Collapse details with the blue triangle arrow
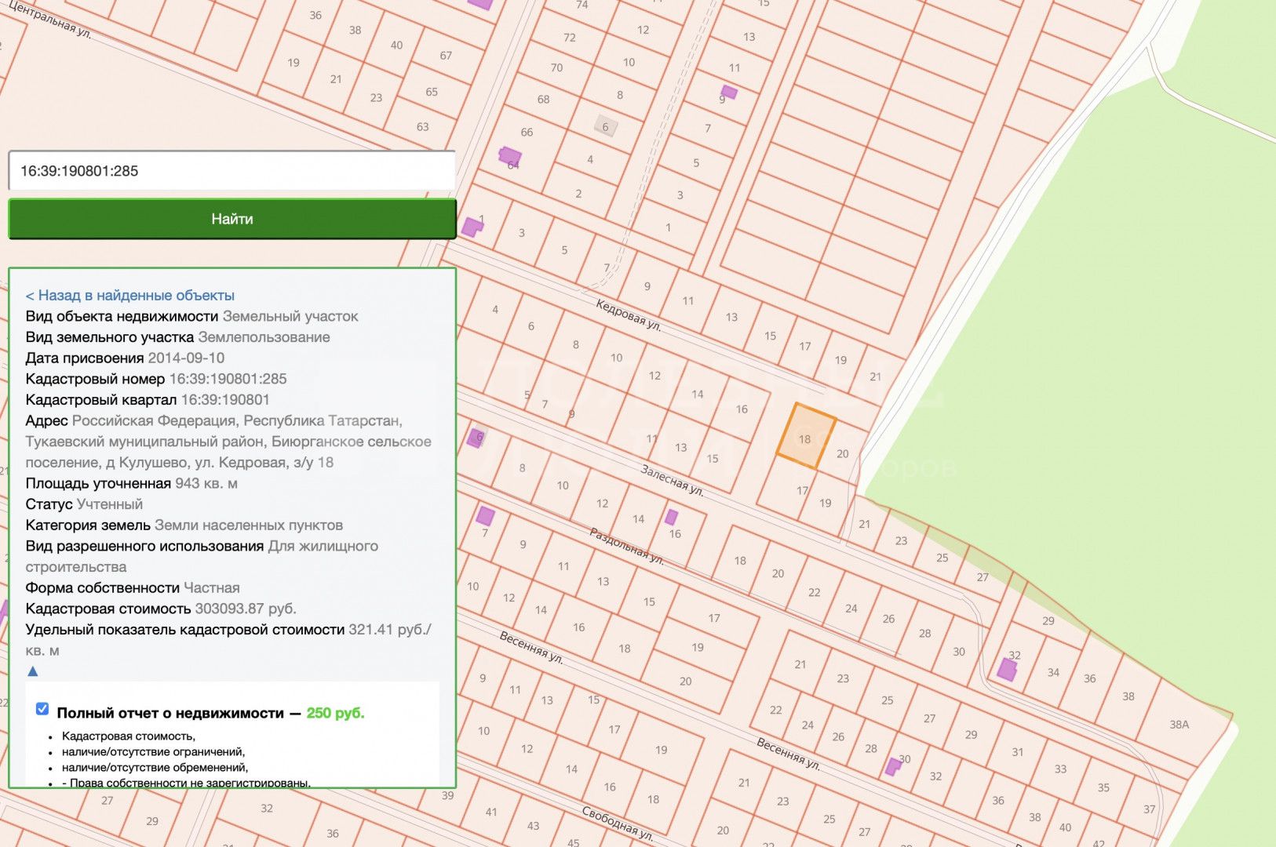Viewport: 1276px width, 847px height. (x=33, y=671)
